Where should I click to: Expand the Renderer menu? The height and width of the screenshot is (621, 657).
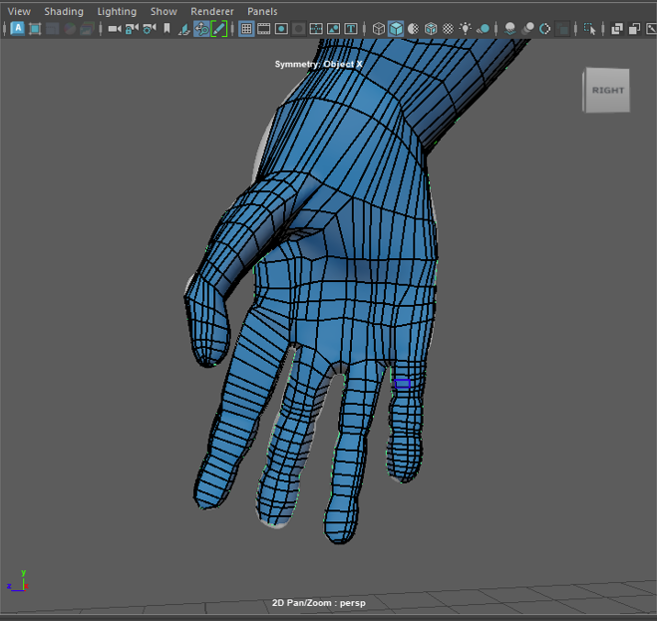coord(212,11)
